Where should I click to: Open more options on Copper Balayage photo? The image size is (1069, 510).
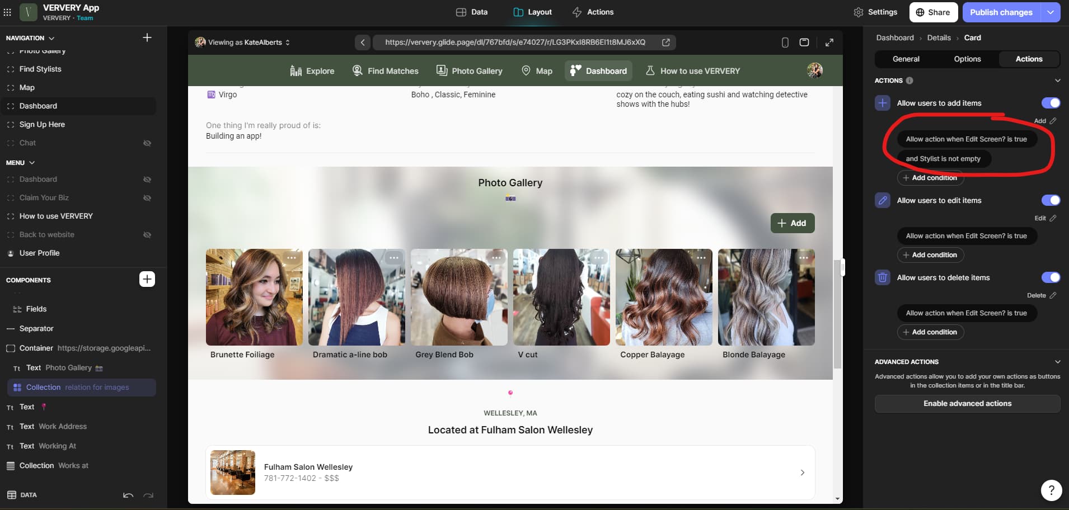point(701,258)
